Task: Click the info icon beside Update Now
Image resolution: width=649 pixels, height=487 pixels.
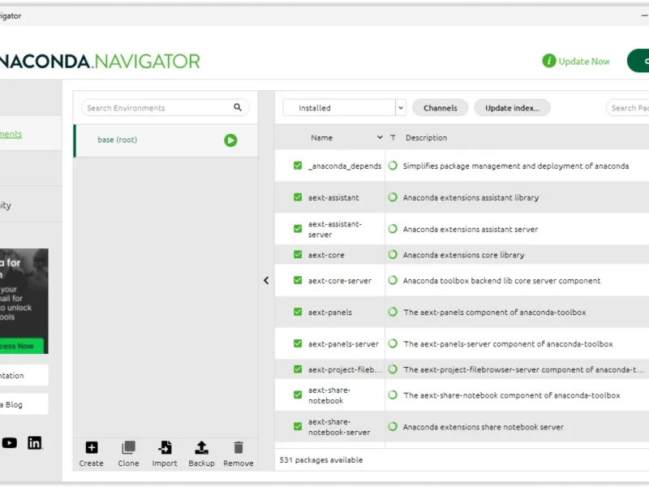Action: [549, 61]
